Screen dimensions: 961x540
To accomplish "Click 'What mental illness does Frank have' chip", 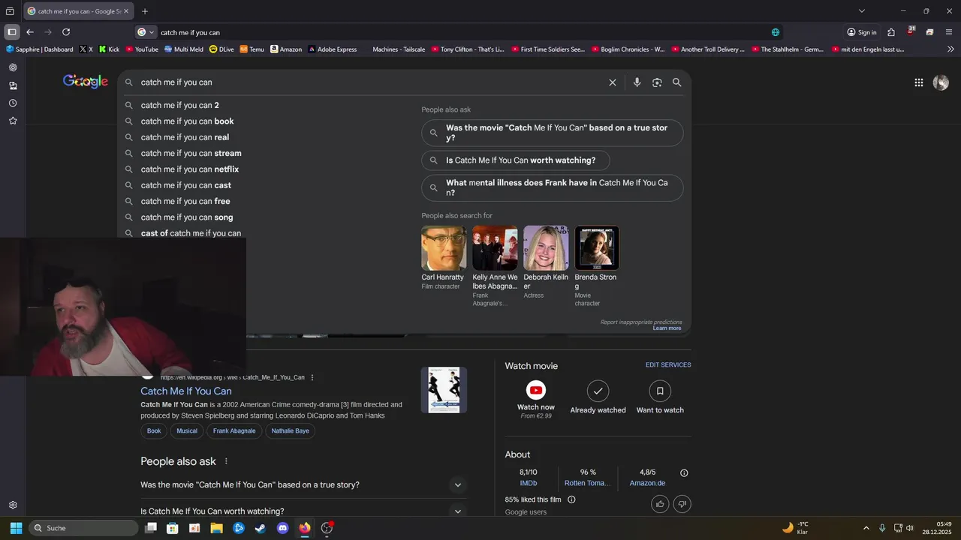I will tap(553, 187).
